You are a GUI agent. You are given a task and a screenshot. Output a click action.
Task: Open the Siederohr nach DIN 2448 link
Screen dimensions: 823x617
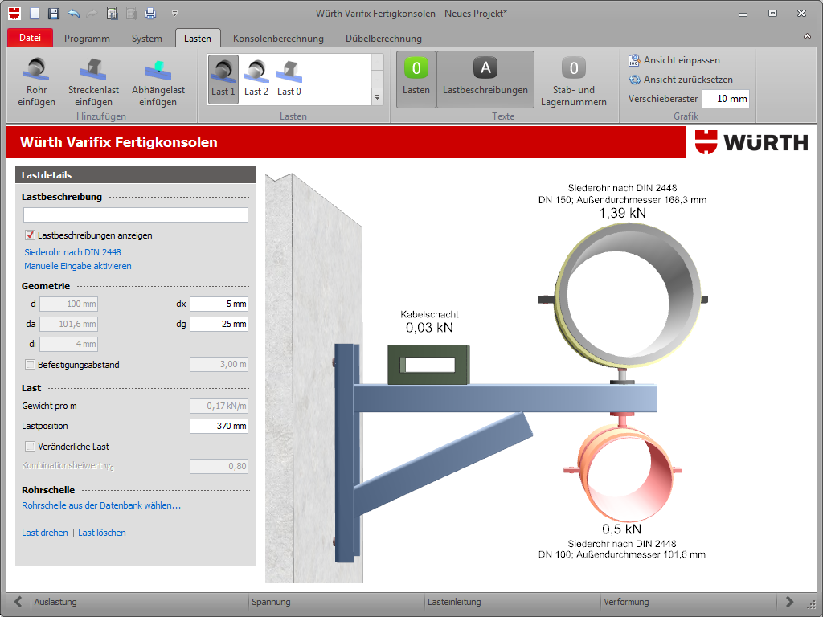72,252
